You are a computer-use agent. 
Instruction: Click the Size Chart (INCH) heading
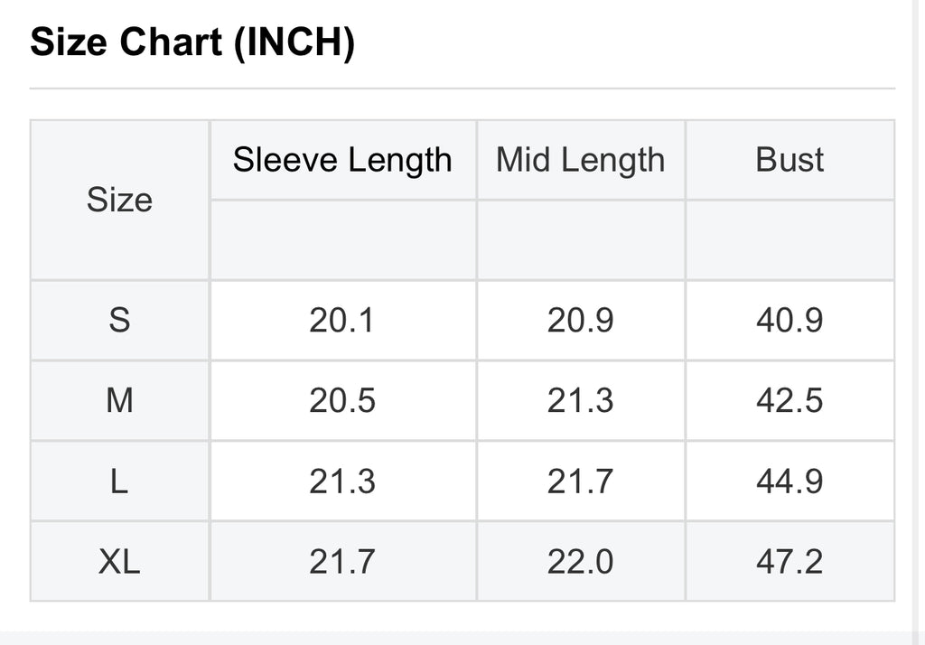192,42
